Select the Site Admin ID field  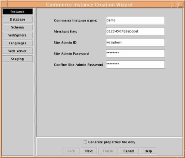coord(135,42)
